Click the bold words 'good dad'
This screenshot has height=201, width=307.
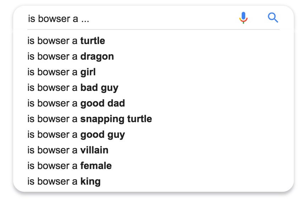coord(103,103)
